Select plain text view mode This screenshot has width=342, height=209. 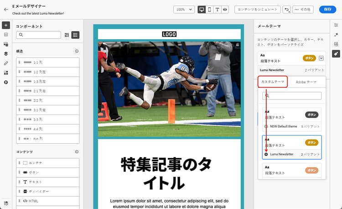coord(217,10)
